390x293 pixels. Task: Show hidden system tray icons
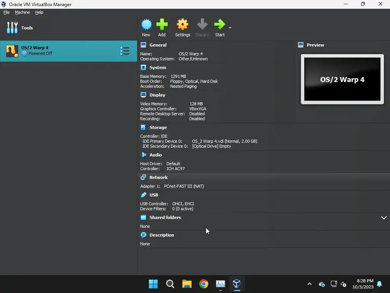point(310,284)
